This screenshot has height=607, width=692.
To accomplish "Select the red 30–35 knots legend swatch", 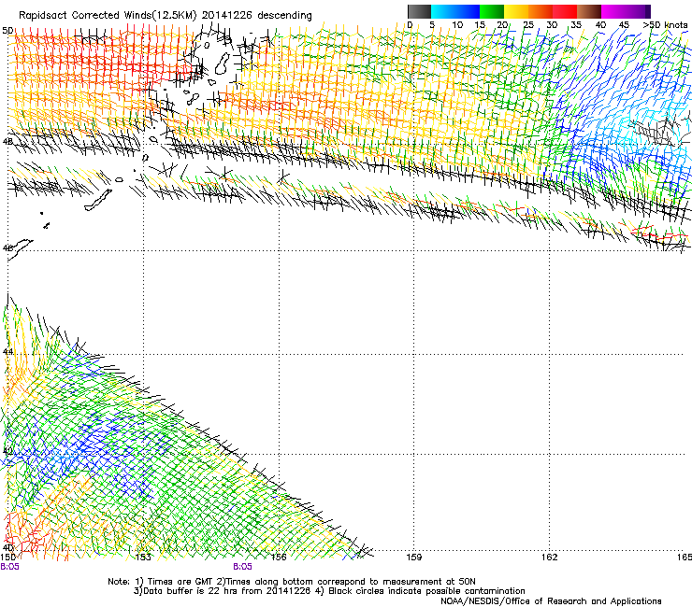I will [565, 11].
